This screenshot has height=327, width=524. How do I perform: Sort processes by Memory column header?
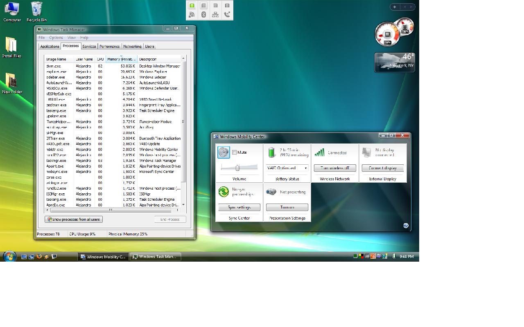click(x=121, y=59)
